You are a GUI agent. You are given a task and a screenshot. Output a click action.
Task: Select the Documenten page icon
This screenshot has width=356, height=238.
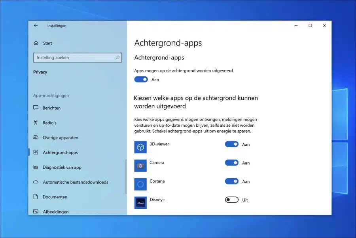coord(36,197)
